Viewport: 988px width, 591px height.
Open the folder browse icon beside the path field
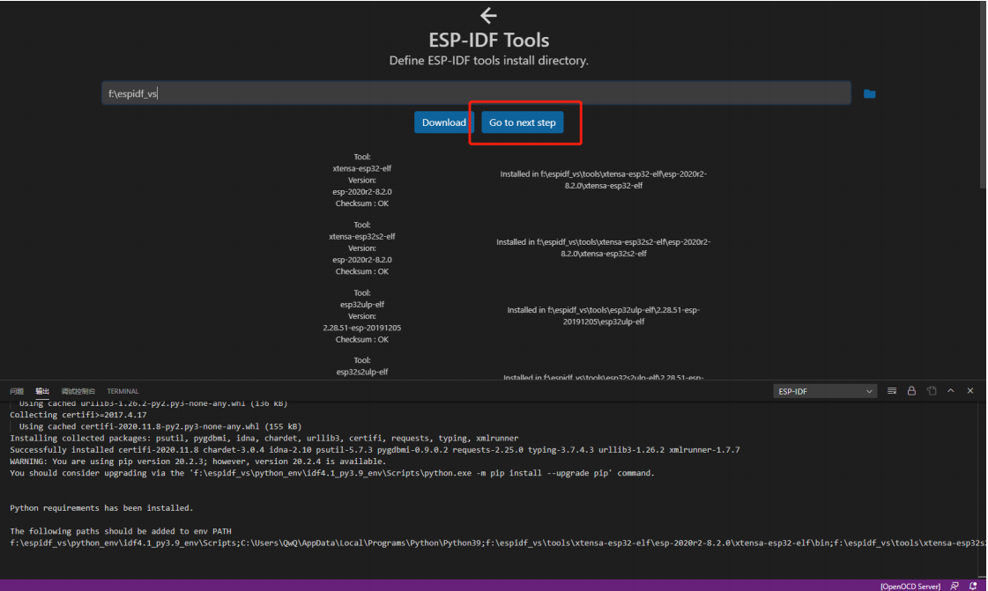pyautogui.click(x=869, y=93)
